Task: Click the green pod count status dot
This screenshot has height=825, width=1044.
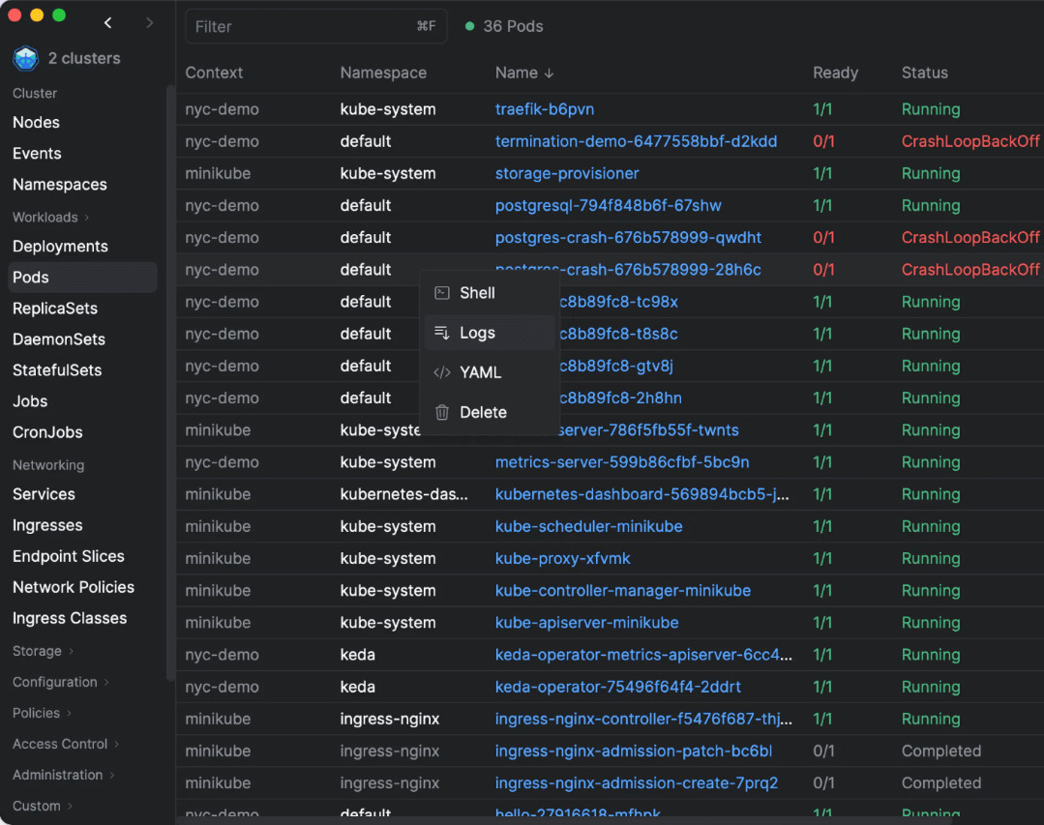Action: (x=470, y=26)
